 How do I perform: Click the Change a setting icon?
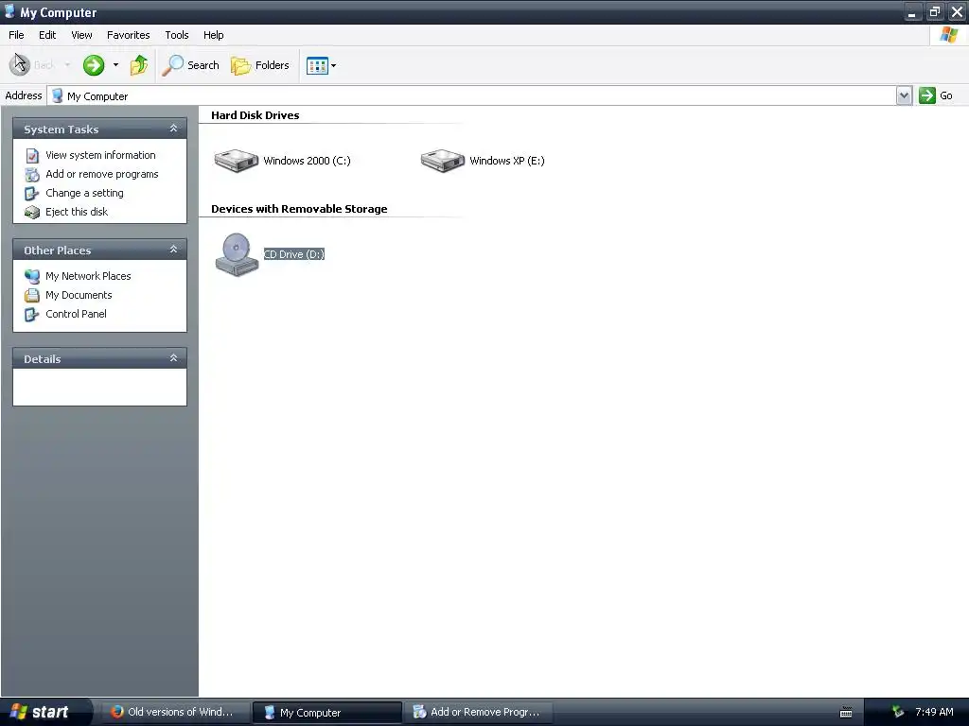coord(32,193)
